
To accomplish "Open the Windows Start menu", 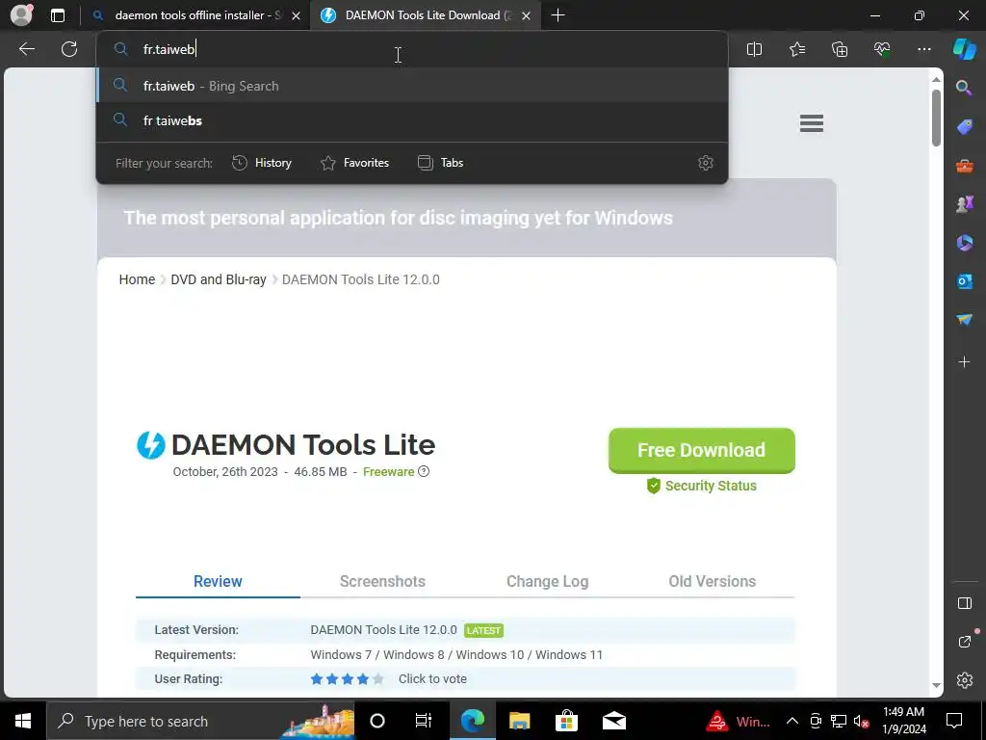I will [23, 721].
